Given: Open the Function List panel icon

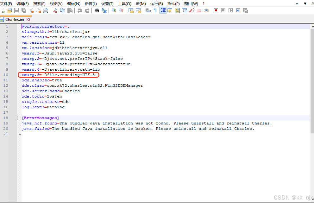Looking at the screenshot, I should pyautogui.click(x=192, y=11).
